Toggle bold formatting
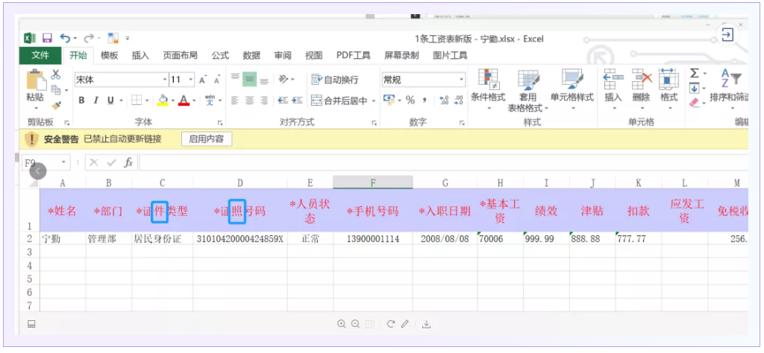This screenshot has height=353, width=764. pyautogui.click(x=82, y=101)
